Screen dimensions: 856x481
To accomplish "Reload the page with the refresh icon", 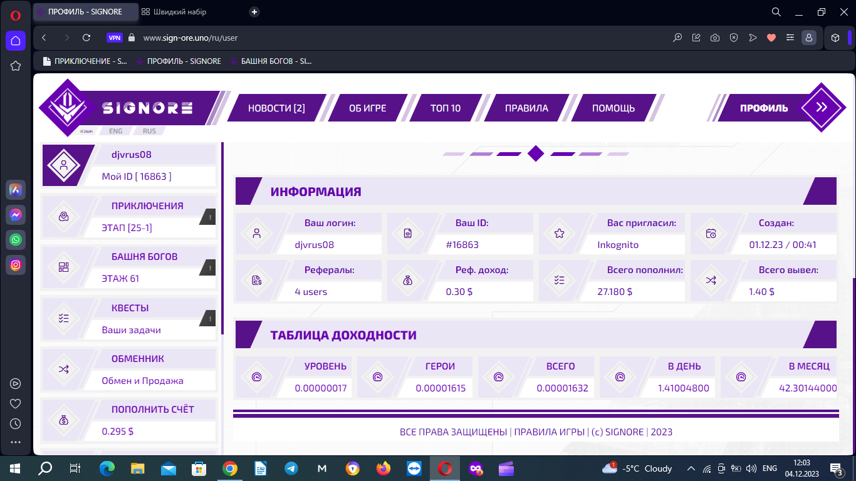I will 86,38.
